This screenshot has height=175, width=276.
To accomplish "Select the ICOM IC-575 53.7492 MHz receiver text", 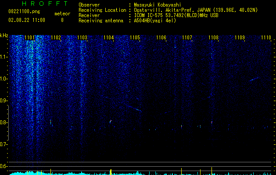I will pyautogui.click(x=176, y=15).
